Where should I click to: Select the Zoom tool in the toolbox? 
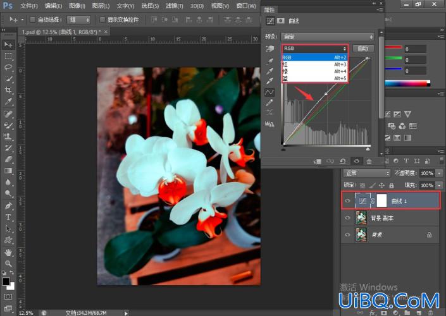(8, 264)
